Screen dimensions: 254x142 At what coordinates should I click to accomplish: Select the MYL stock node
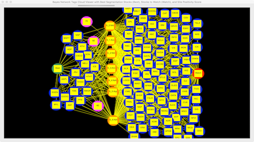point(56,105)
